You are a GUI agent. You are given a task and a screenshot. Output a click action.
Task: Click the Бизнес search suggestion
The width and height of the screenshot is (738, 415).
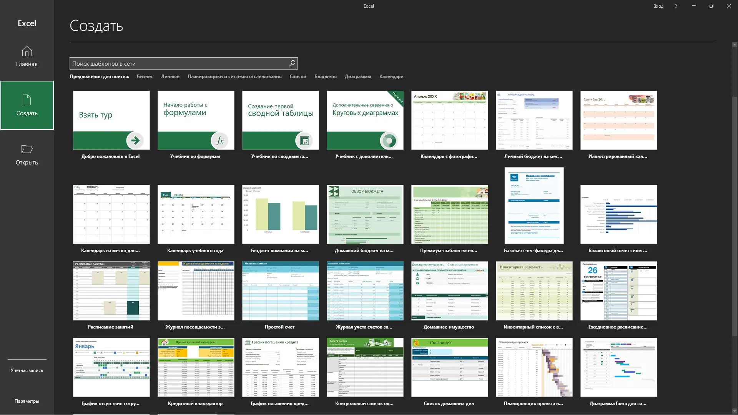tap(145, 76)
